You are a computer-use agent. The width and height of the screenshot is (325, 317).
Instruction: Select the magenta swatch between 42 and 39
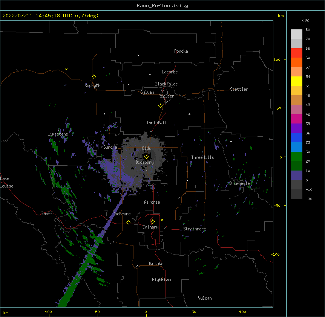[296, 119]
